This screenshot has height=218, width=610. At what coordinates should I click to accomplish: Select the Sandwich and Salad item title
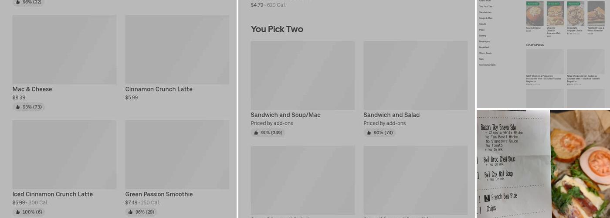pyautogui.click(x=391, y=115)
